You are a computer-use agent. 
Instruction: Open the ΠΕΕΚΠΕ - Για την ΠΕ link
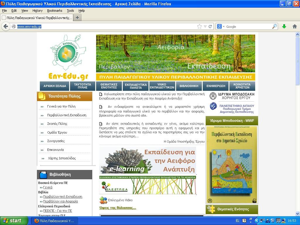[58, 211]
